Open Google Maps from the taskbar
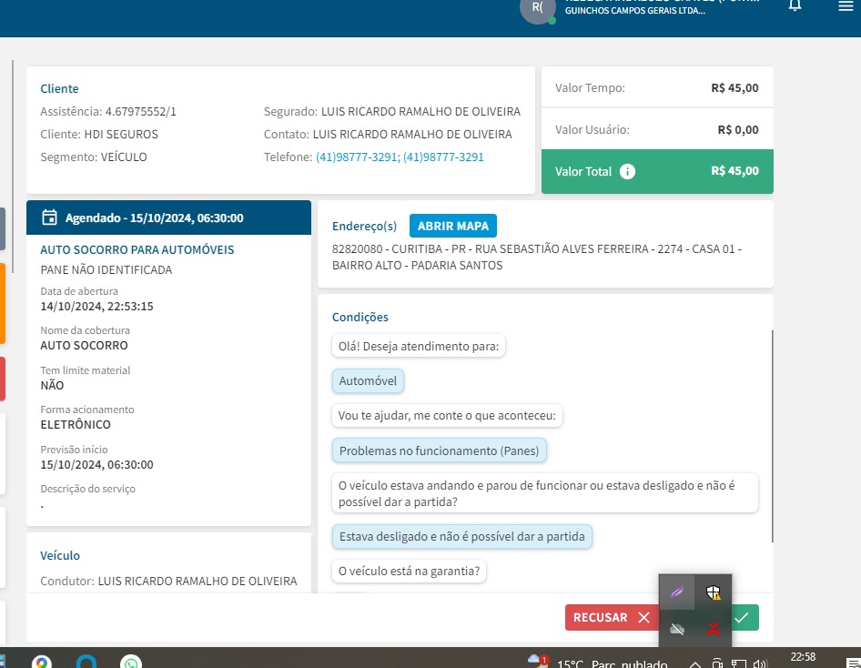The image size is (861, 668). pos(42,662)
